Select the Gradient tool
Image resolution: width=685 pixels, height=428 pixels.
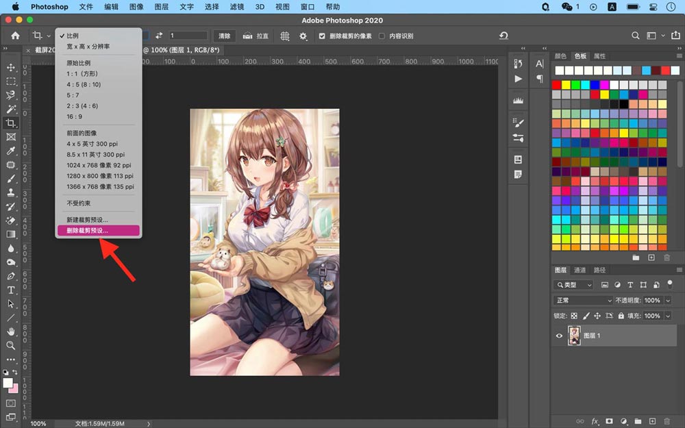point(11,234)
